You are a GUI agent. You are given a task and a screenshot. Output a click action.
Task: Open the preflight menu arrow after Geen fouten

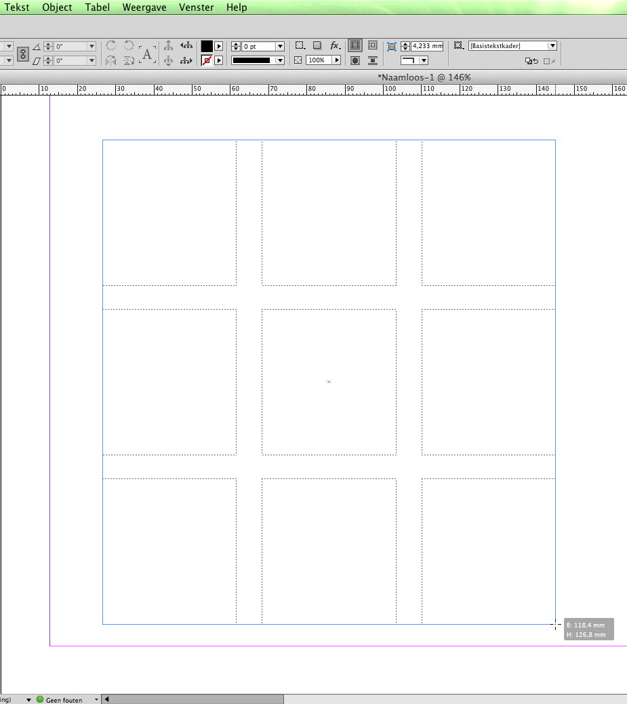click(96, 699)
